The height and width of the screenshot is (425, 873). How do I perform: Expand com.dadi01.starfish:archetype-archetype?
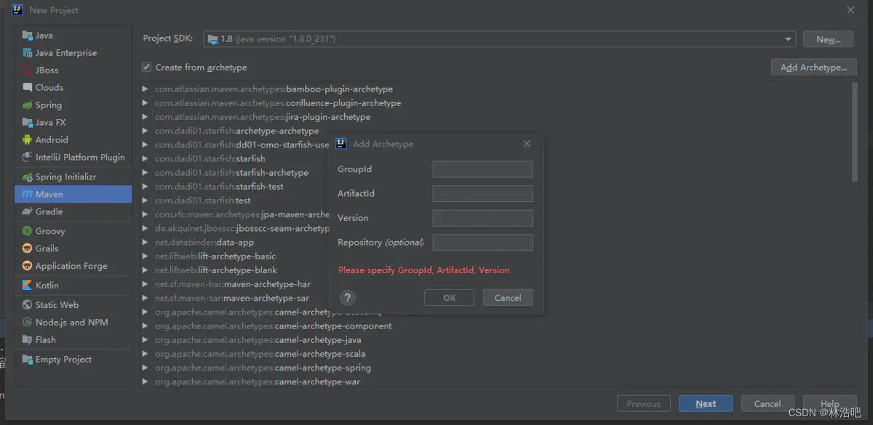[x=145, y=131]
